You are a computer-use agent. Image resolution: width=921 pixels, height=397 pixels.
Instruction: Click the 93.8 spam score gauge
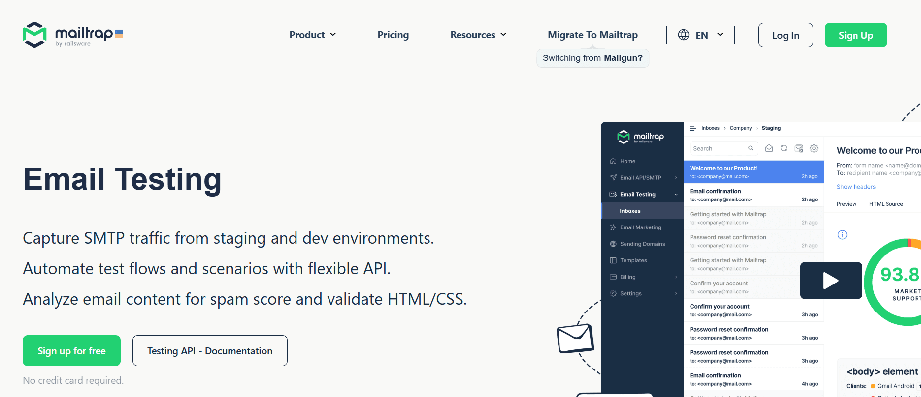pyautogui.click(x=892, y=282)
